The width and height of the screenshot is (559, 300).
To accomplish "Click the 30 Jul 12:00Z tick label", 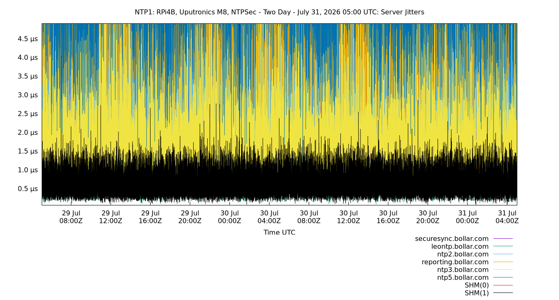I will tap(348, 217).
